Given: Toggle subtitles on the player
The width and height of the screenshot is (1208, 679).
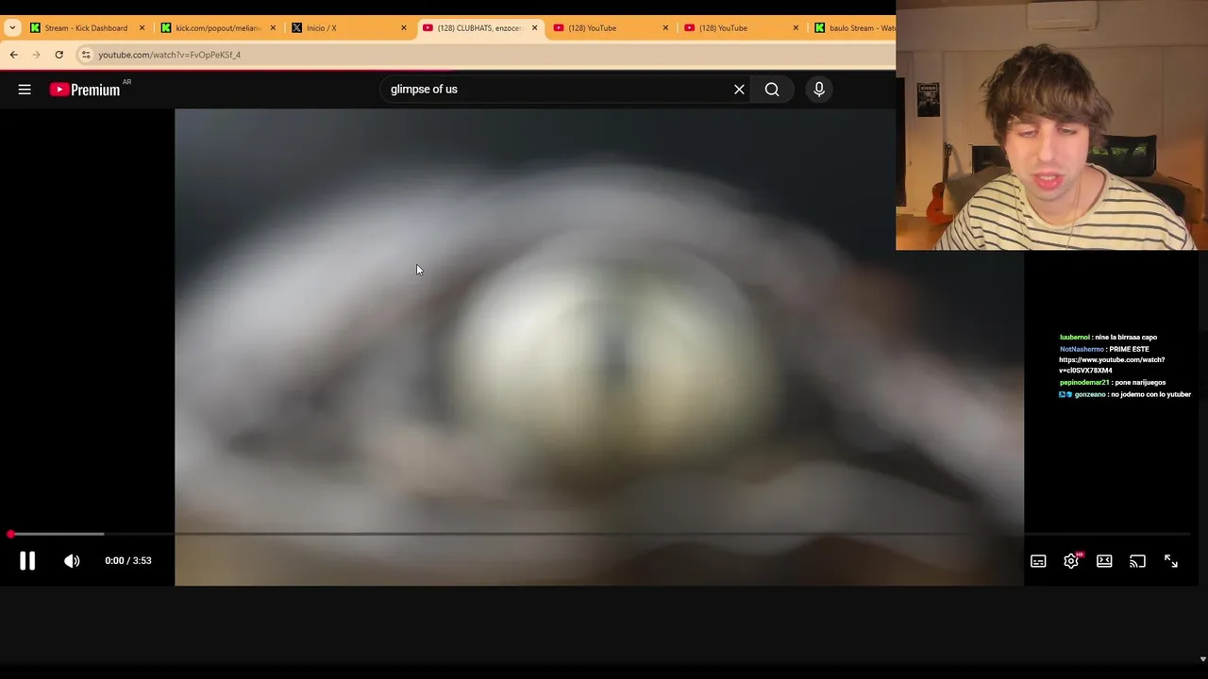Looking at the screenshot, I should coord(1038,561).
